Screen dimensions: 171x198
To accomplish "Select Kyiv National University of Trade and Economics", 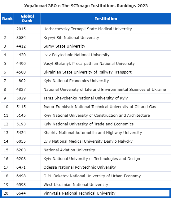I will pyautogui.click(x=89, y=124).
